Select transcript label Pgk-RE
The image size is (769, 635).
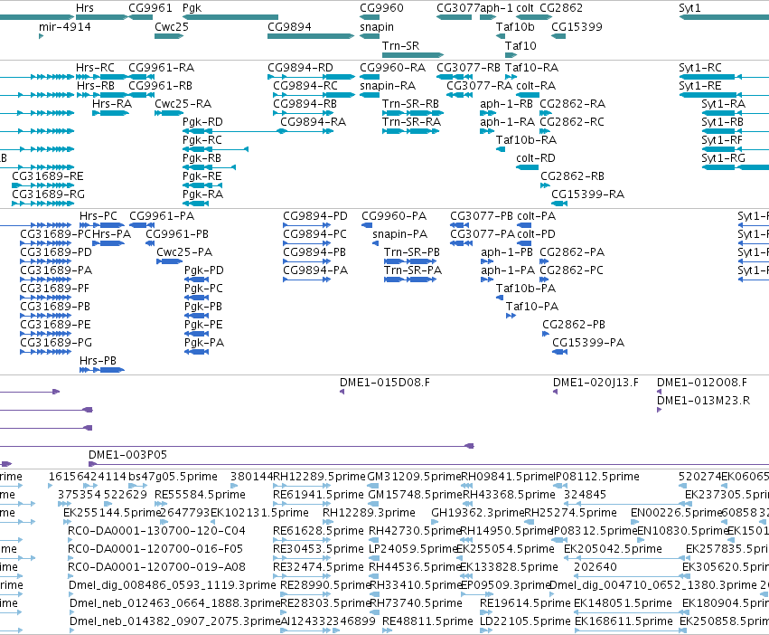pos(202,175)
